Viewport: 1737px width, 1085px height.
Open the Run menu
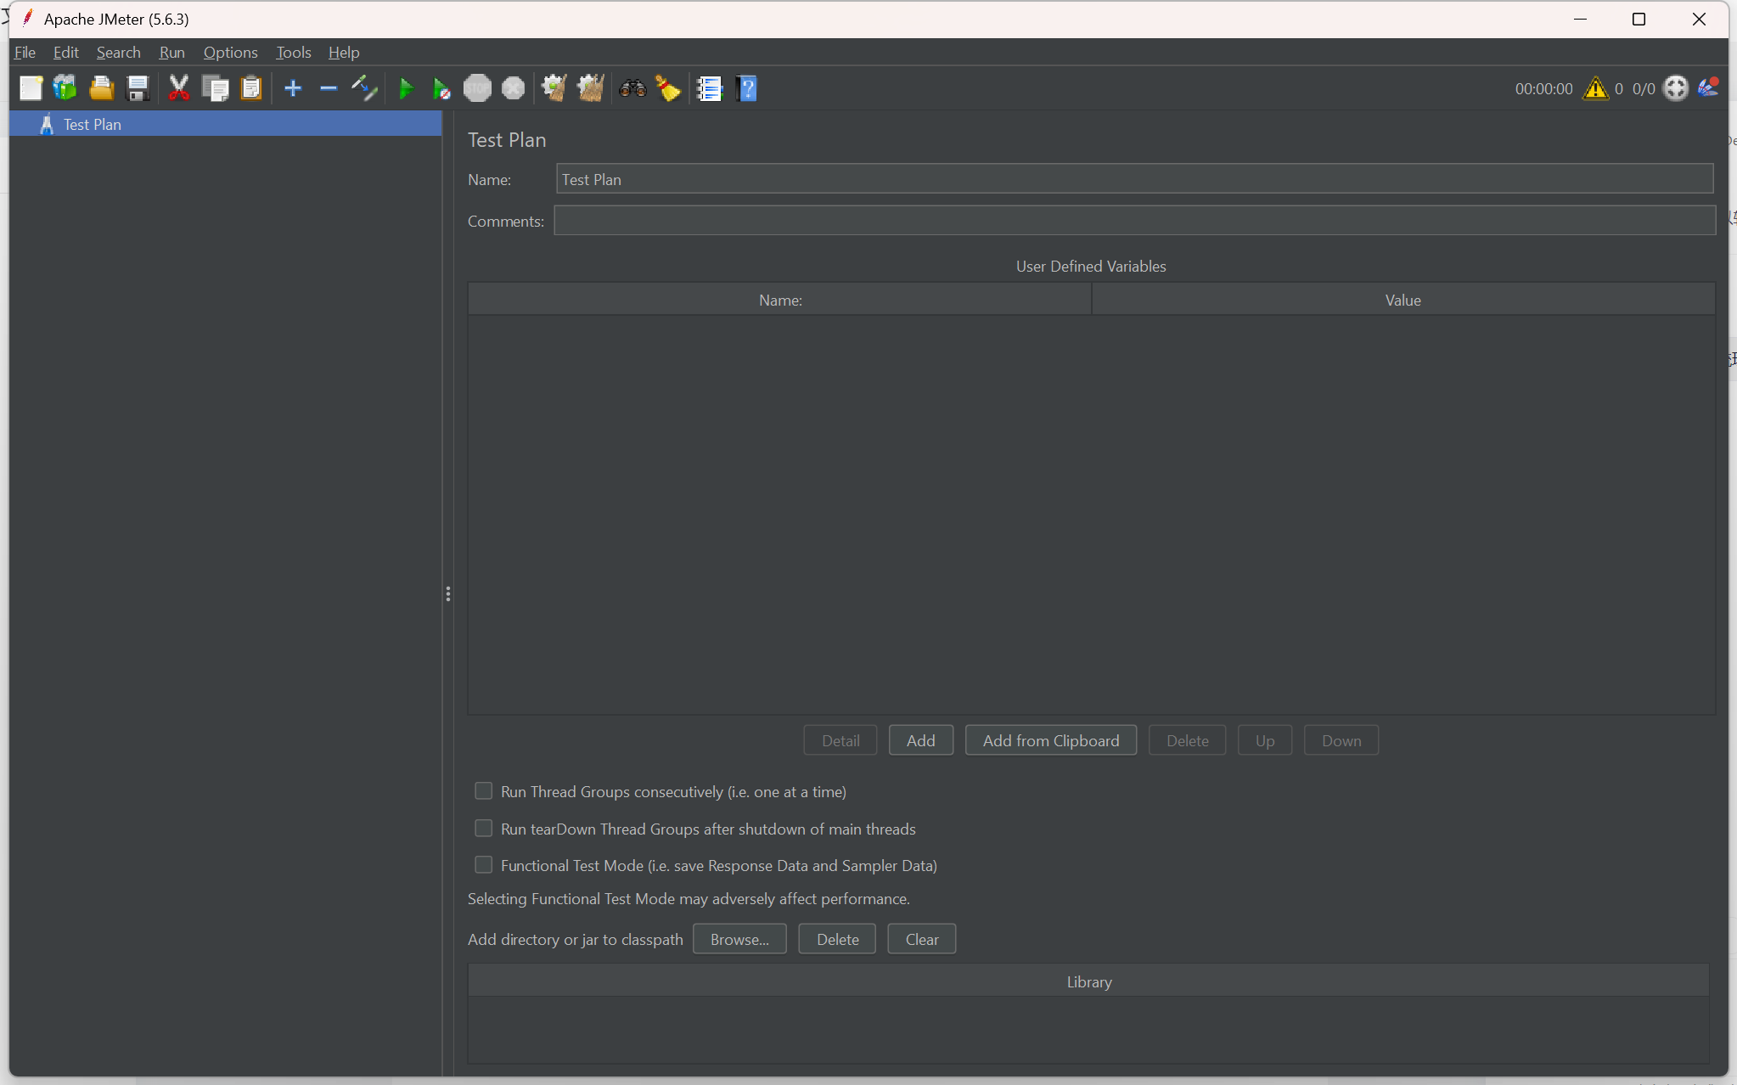(171, 53)
